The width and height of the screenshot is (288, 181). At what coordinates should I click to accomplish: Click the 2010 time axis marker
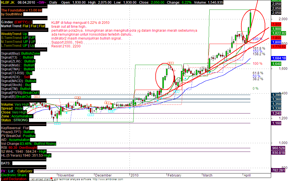point(135,175)
